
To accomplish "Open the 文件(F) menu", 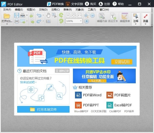I will tap(7, 10).
